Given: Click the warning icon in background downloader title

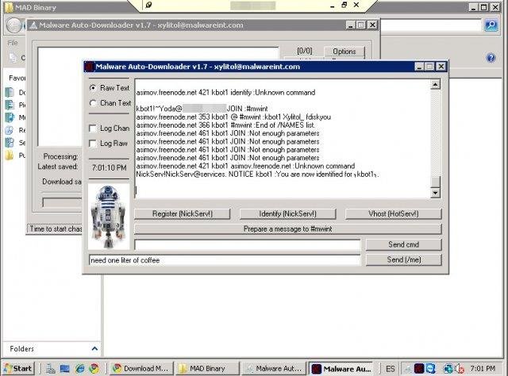Looking at the screenshot, I should pyautogui.click(x=33, y=25).
